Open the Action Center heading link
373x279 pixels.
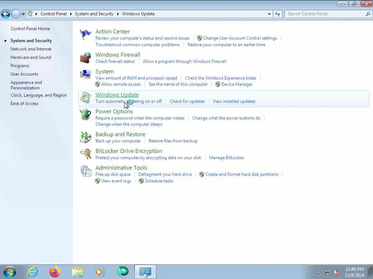(113, 32)
